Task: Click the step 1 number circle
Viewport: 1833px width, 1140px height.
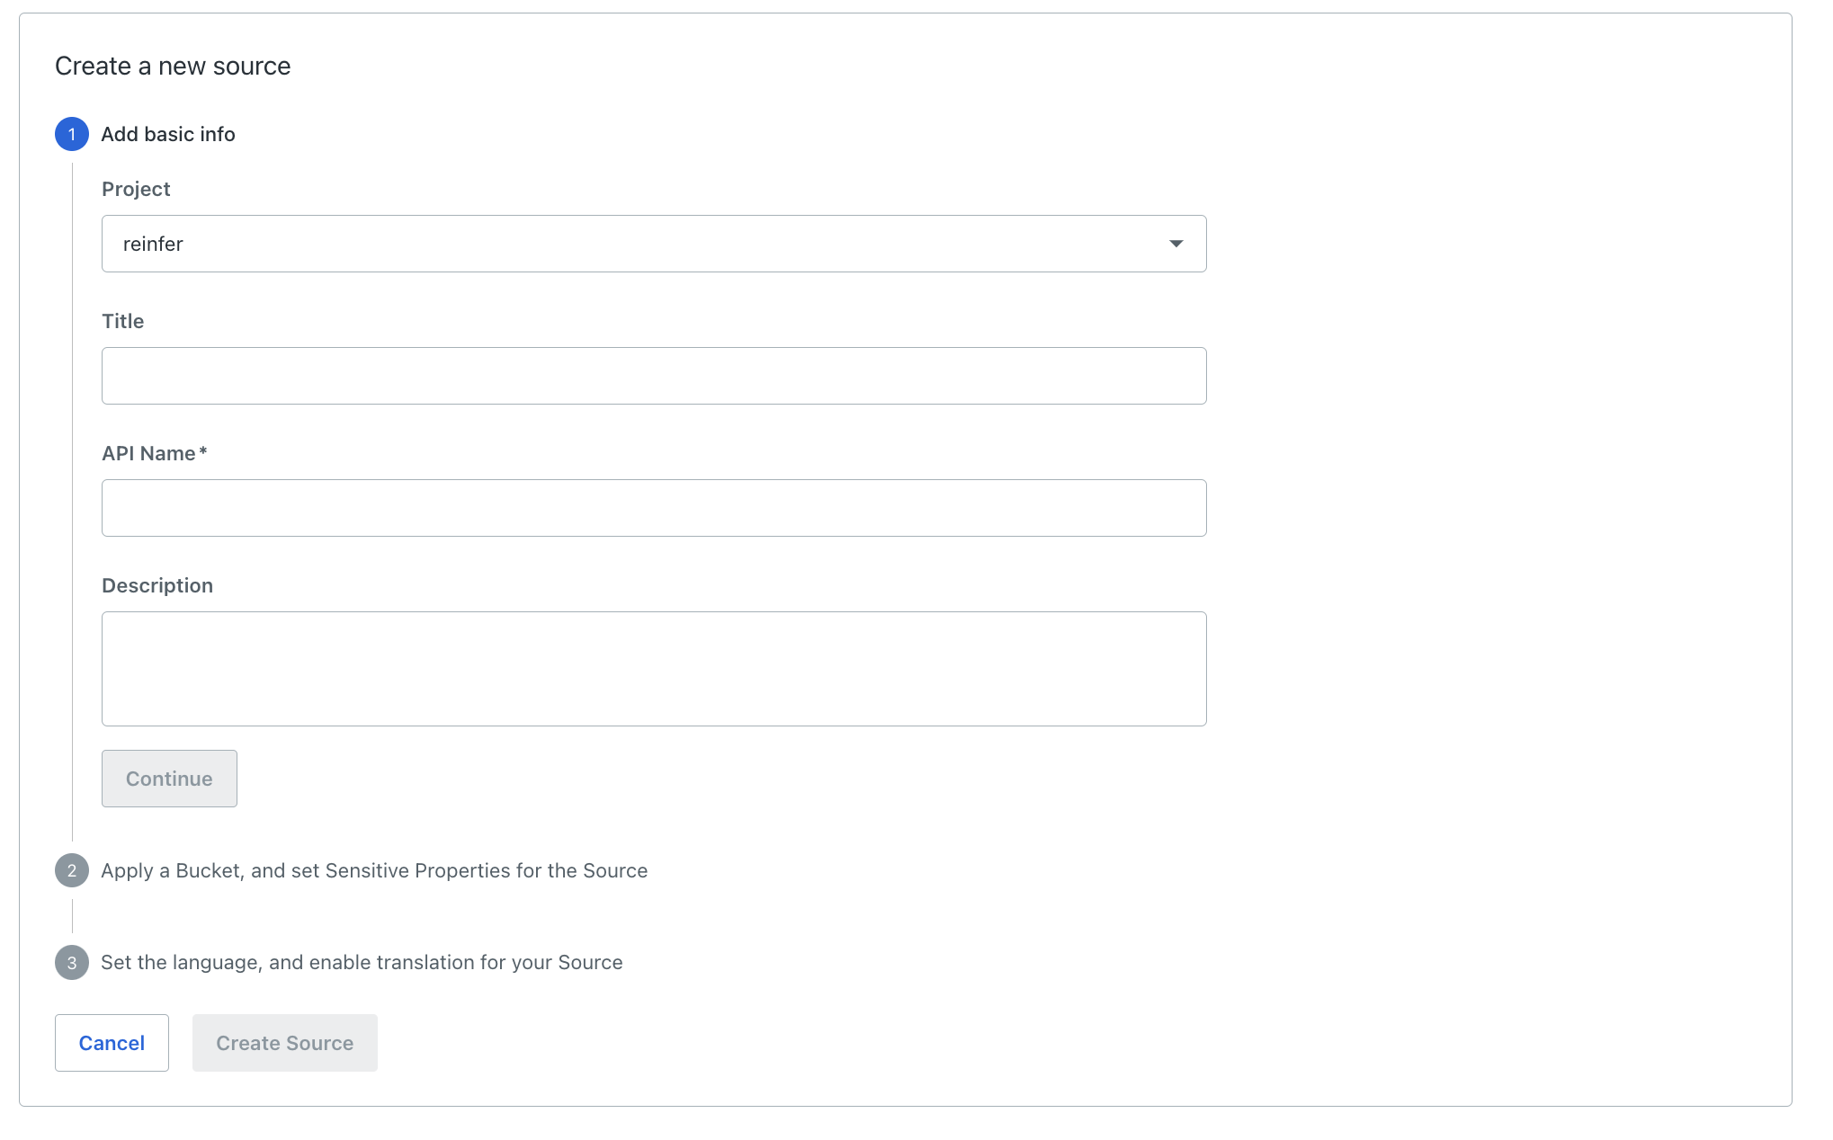Action: pyautogui.click(x=72, y=134)
